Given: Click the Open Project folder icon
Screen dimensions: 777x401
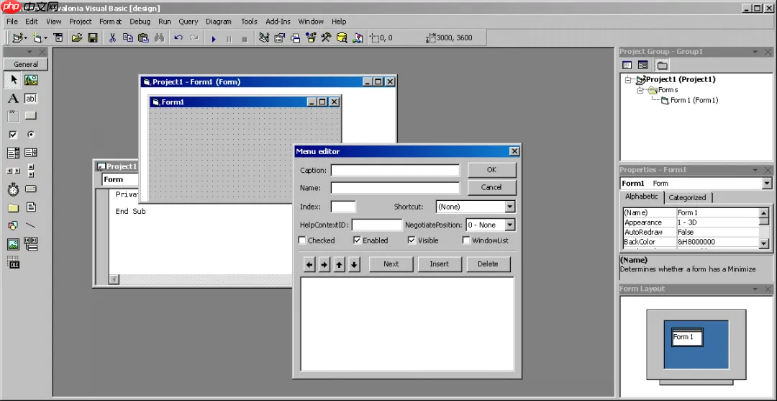Looking at the screenshot, I should click(x=77, y=37).
